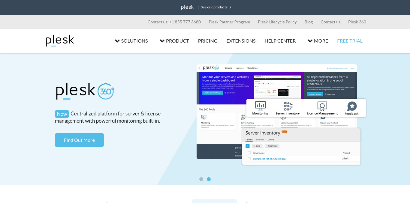This screenshot has width=410, height=203.
Task: Click the Disconnect button
Action: click(x=272, y=146)
